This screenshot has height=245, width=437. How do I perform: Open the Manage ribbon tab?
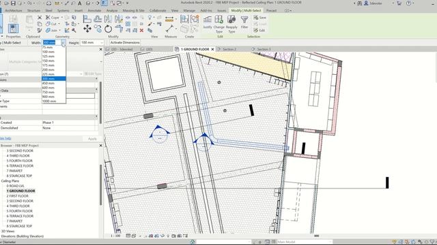pos(189,11)
